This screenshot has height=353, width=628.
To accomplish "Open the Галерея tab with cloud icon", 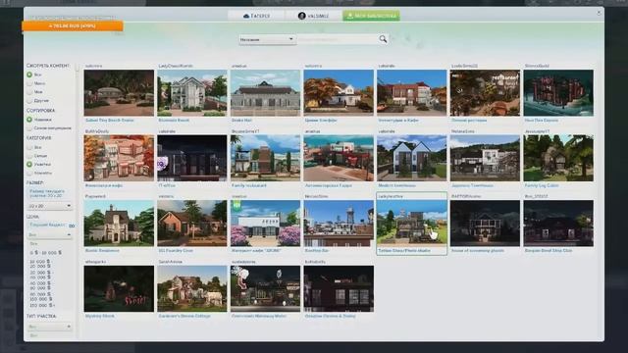I will (256, 16).
